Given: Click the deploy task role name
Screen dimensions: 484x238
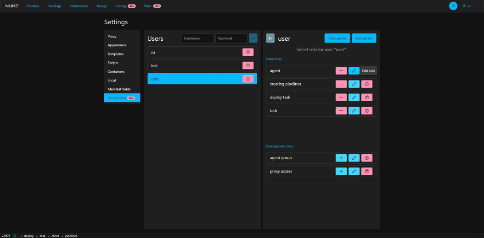Looking at the screenshot, I should click(x=280, y=97).
